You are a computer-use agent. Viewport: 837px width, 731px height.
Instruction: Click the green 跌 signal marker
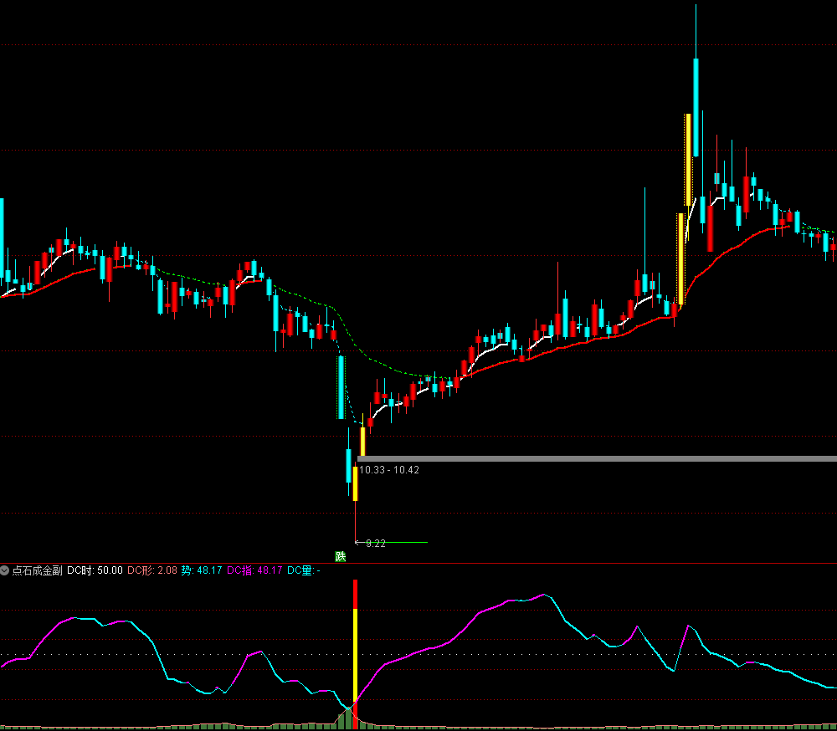[340, 556]
